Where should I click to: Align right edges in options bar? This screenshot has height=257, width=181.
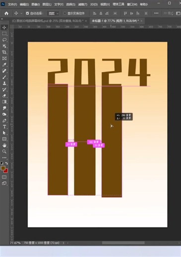(x=107, y=13)
